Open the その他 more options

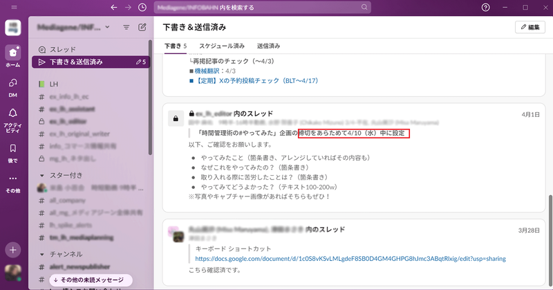coord(12,183)
